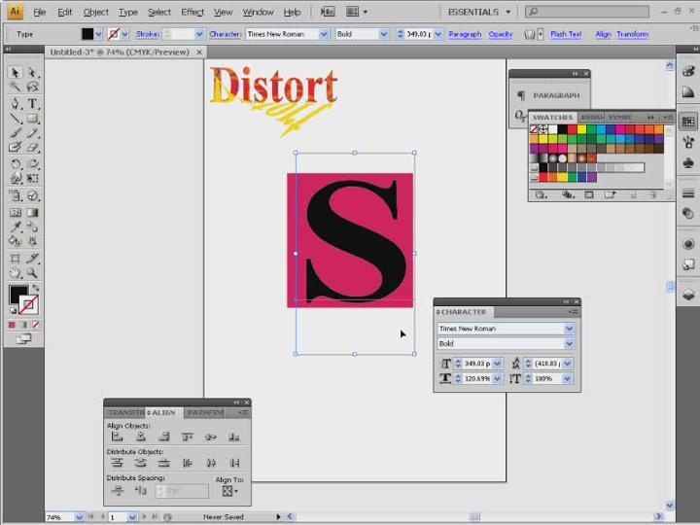Select the Selection tool (black arrow)
The height and width of the screenshot is (525, 700).
(x=15, y=72)
